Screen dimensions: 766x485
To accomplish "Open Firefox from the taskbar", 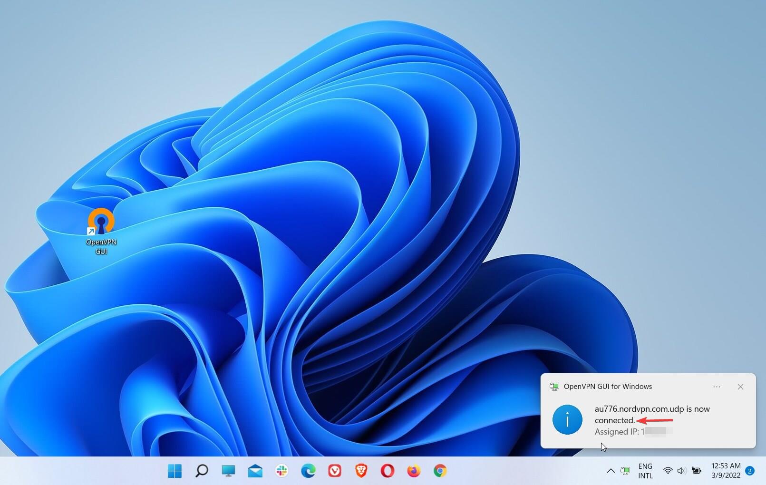I will click(414, 471).
